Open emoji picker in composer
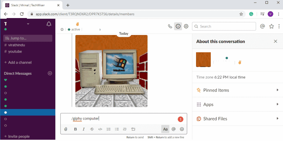The width and height of the screenshot is (283, 141). [182, 129]
